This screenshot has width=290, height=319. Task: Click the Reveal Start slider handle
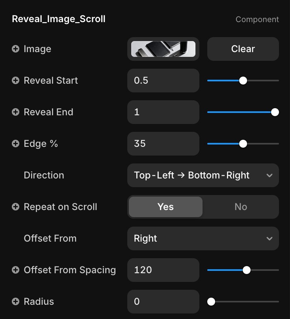[243, 81]
